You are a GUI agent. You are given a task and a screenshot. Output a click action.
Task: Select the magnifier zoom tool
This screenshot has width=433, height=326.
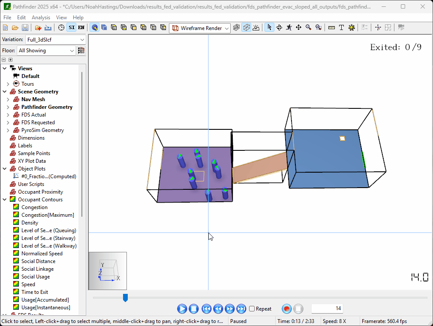308,27
